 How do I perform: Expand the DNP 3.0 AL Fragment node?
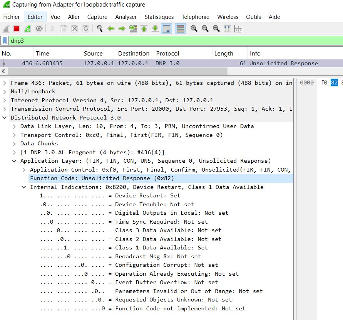[14, 152]
